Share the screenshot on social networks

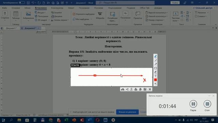pyautogui.click(x=127, y=90)
